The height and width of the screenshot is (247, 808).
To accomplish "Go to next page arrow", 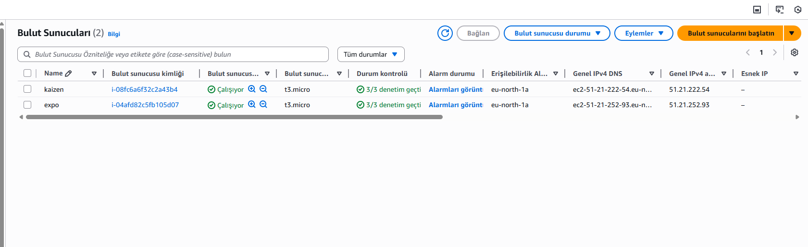I will pos(775,52).
